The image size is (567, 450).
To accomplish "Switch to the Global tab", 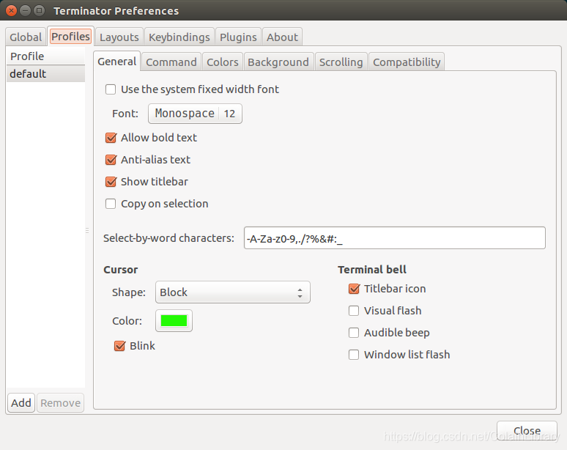I will click(x=26, y=37).
